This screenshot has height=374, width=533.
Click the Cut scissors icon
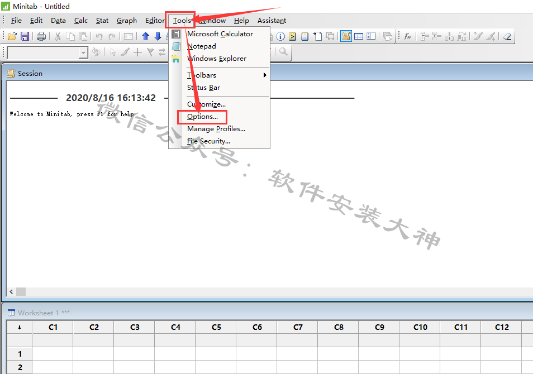[x=58, y=36]
